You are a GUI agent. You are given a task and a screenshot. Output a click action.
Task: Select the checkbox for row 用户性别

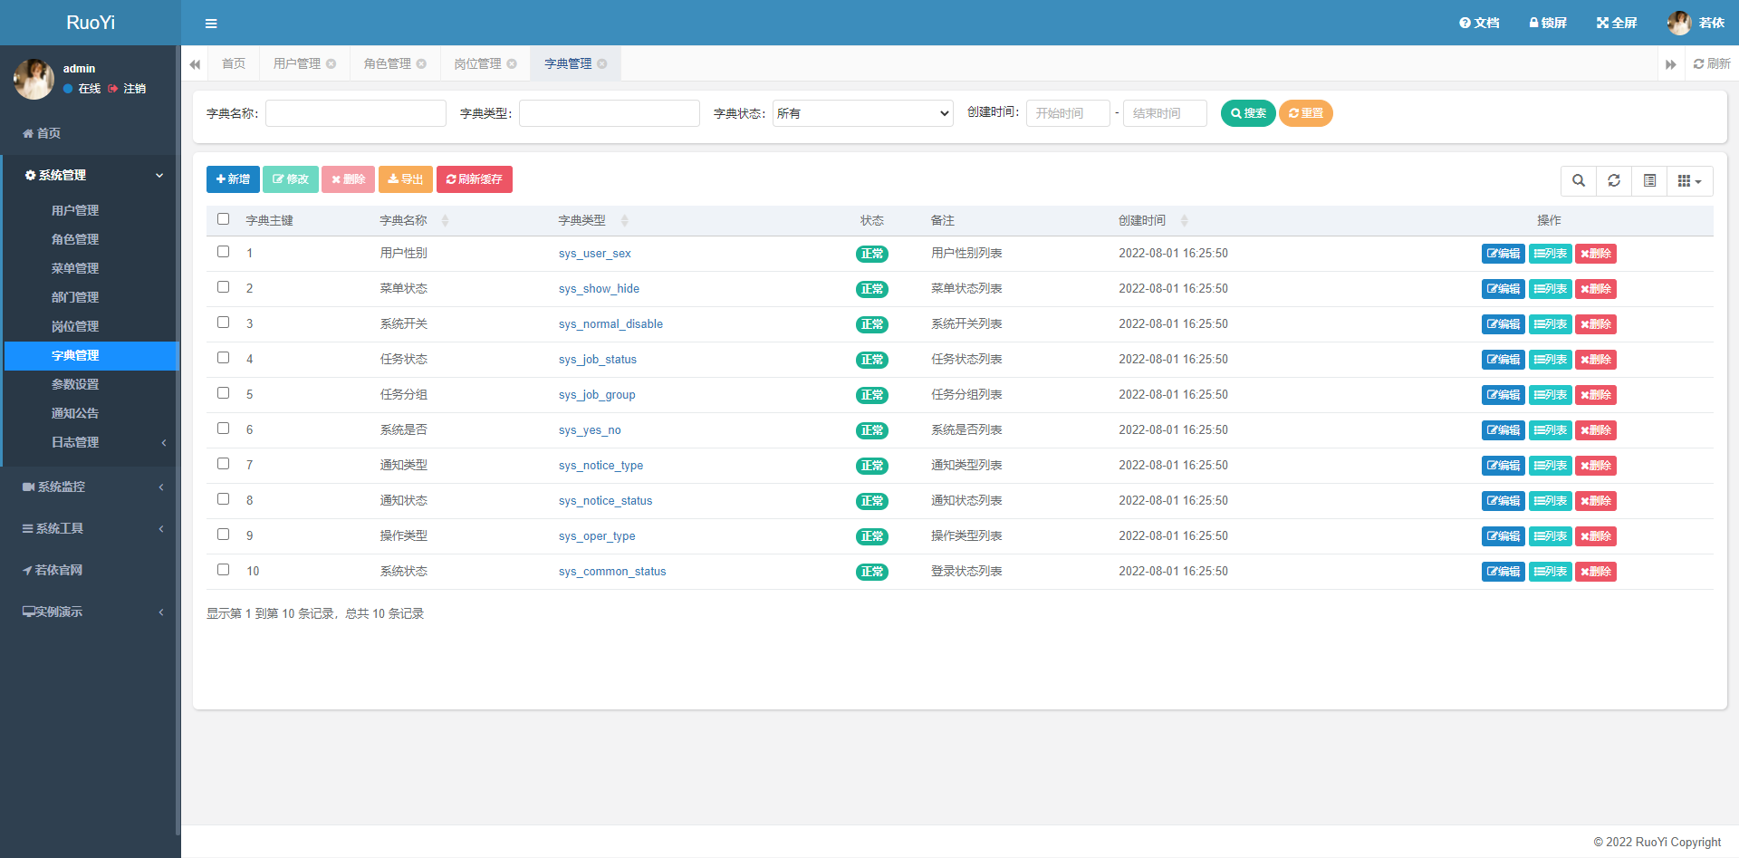click(x=224, y=252)
